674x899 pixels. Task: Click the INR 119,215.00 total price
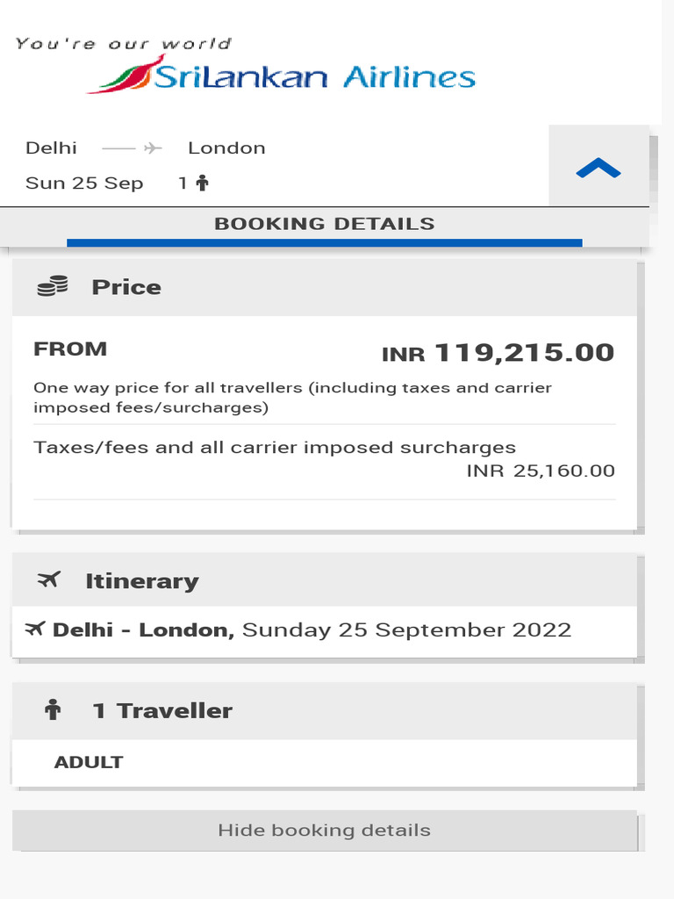498,353
